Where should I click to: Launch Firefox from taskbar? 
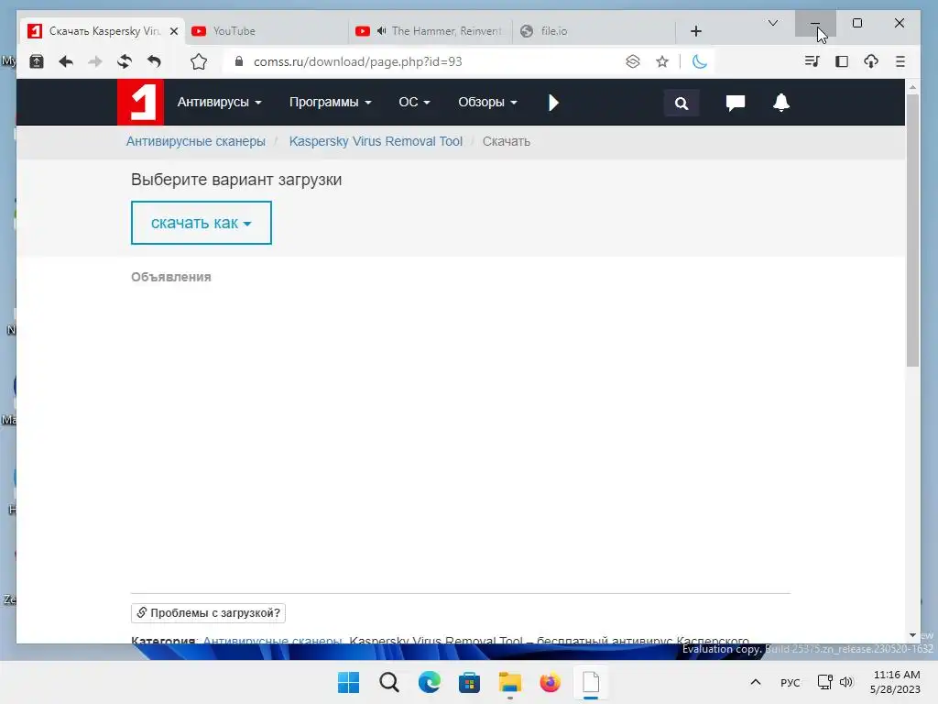(x=550, y=682)
